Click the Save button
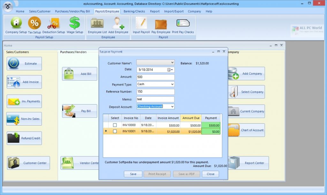The image size is (327, 195). click(x=133, y=174)
